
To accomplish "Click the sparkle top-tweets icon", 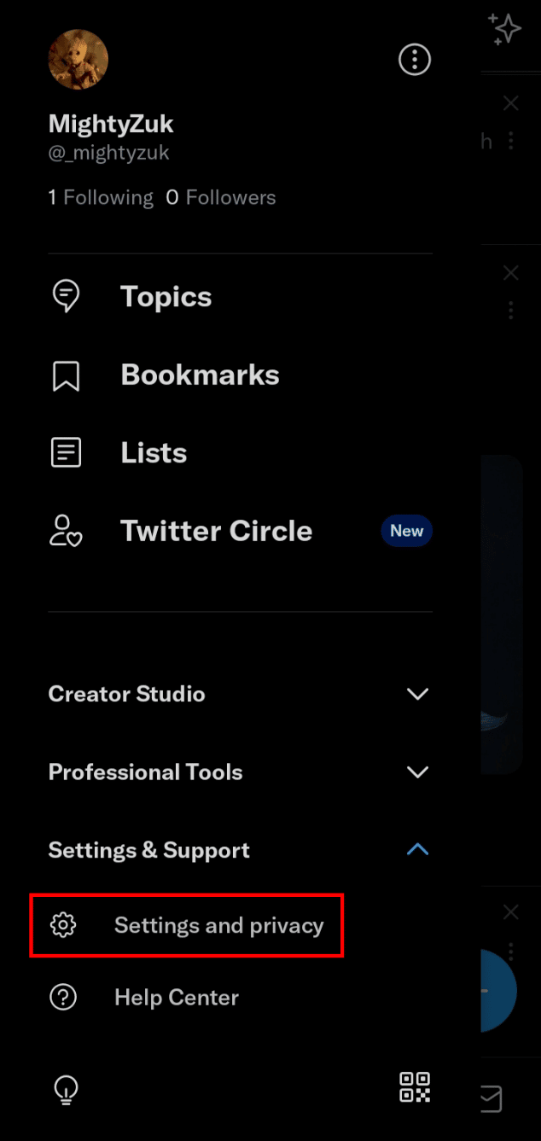I will pos(505,29).
